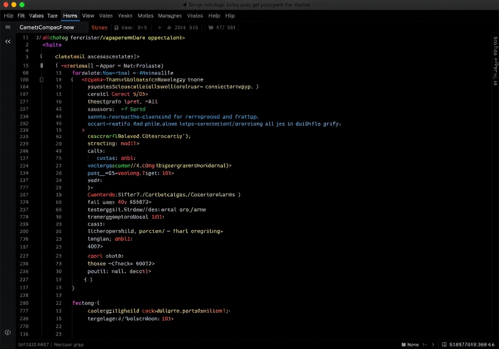Click the code line "cloestunil ascesascestate>]>"
Image resolution: width=499 pixels, height=349 pixels.
97,56
